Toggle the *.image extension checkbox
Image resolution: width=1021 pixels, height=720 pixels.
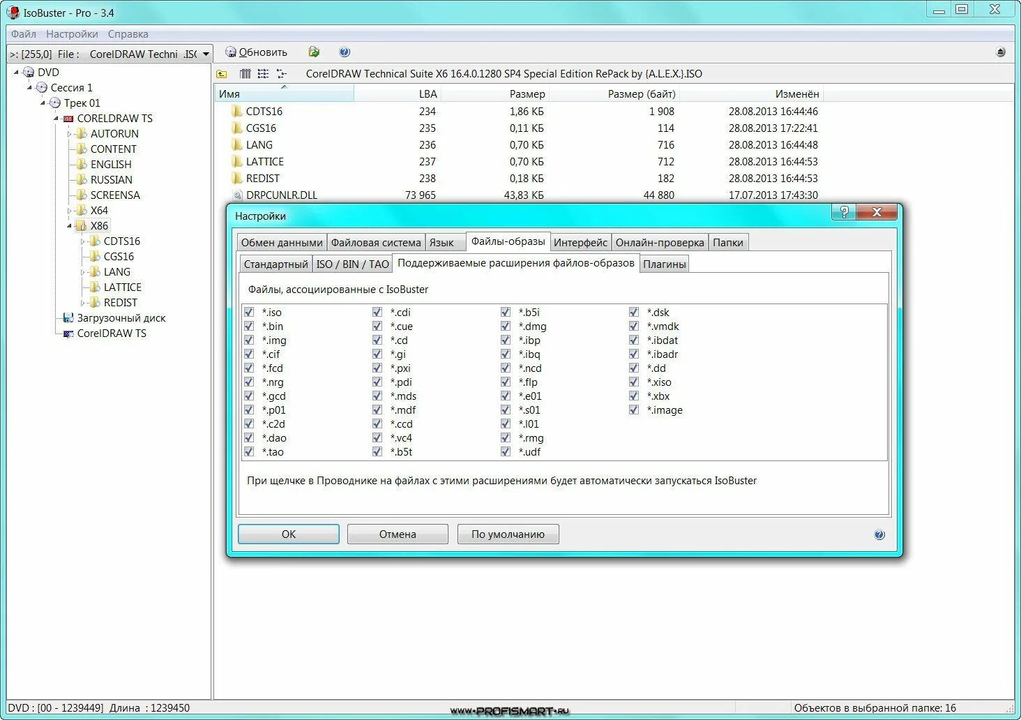(634, 410)
